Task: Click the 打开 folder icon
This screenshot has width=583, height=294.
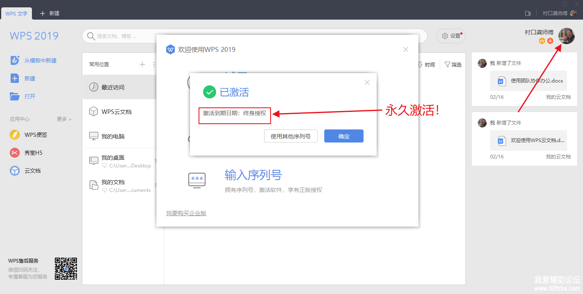Action: [x=15, y=96]
